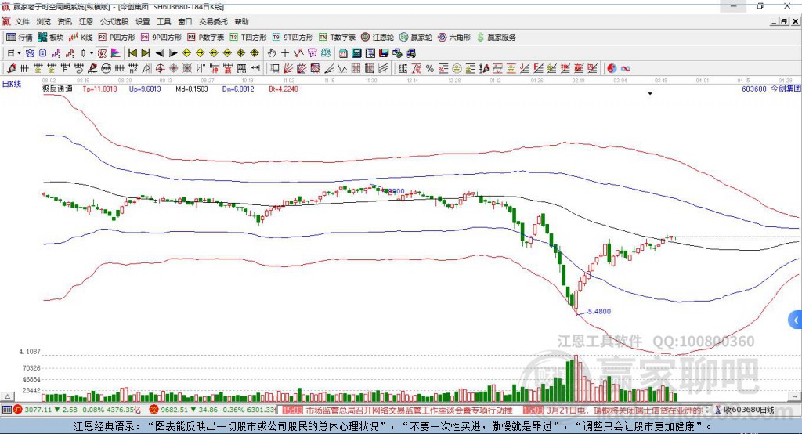
Task: Click the volume panel up triangle button
Action: [7, 396]
